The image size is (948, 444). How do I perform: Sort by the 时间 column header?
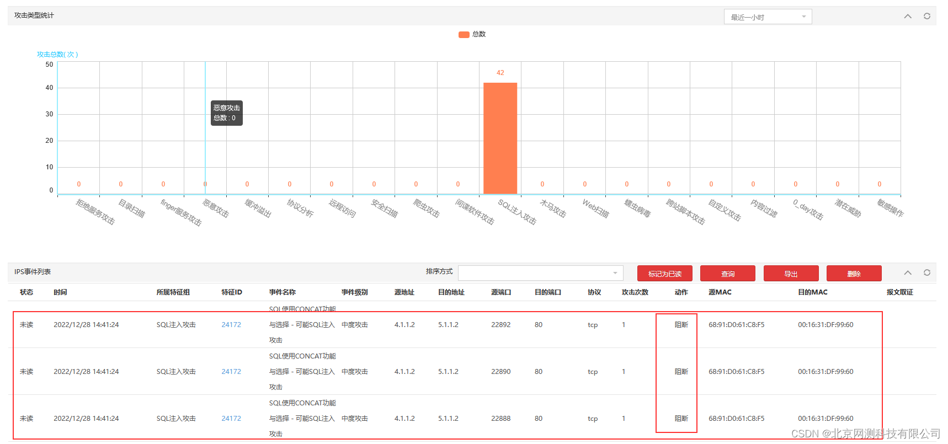[x=60, y=292]
